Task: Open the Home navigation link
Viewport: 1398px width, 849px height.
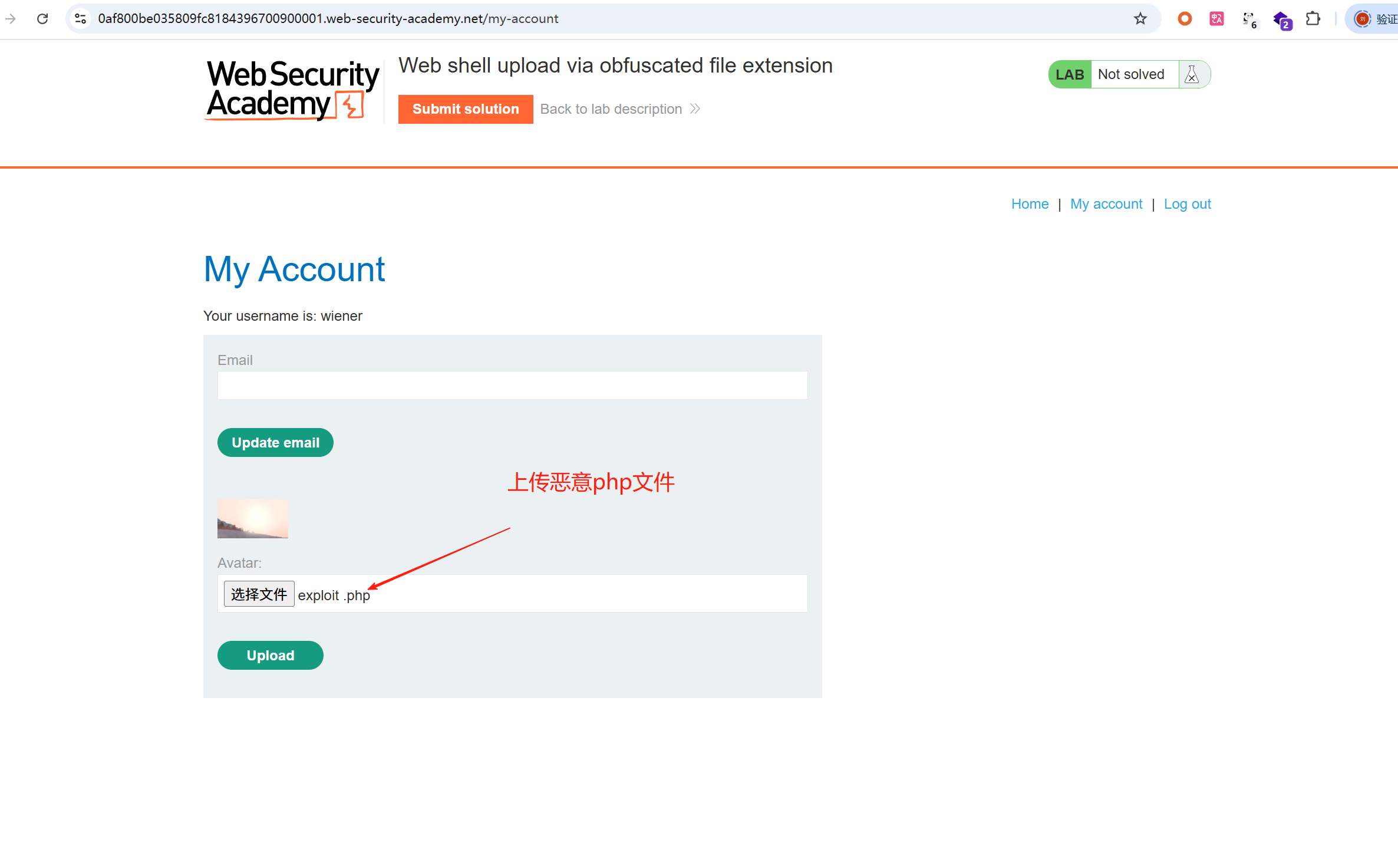Action: pos(1030,204)
